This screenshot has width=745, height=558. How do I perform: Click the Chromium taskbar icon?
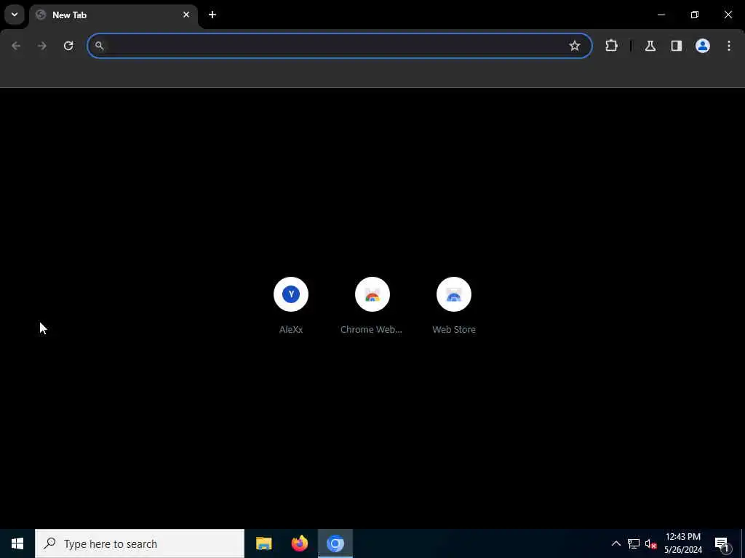point(335,543)
